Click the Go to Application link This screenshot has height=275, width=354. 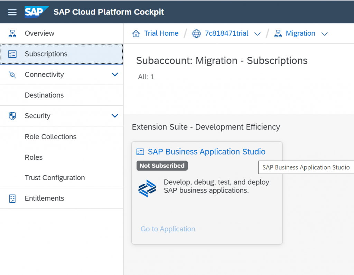tap(168, 229)
